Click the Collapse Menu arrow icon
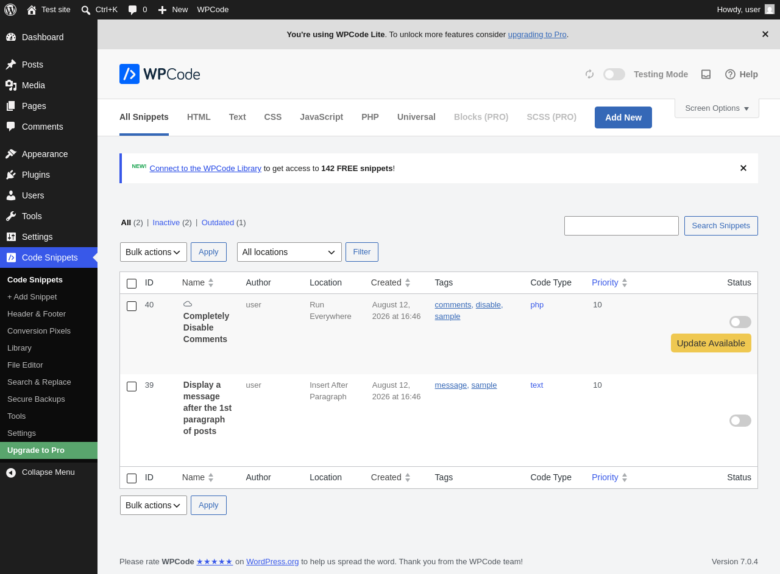Image resolution: width=780 pixels, height=574 pixels. click(x=11, y=472)
